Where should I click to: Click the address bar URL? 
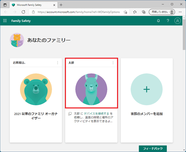coord(79,12)
